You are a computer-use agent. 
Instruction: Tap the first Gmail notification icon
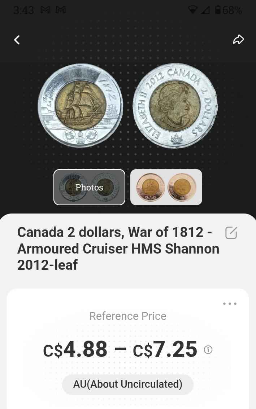click(45, 10)
